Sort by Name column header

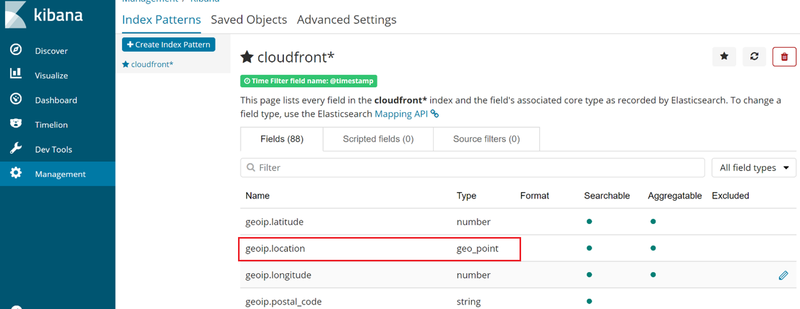(x=257, y=196)
